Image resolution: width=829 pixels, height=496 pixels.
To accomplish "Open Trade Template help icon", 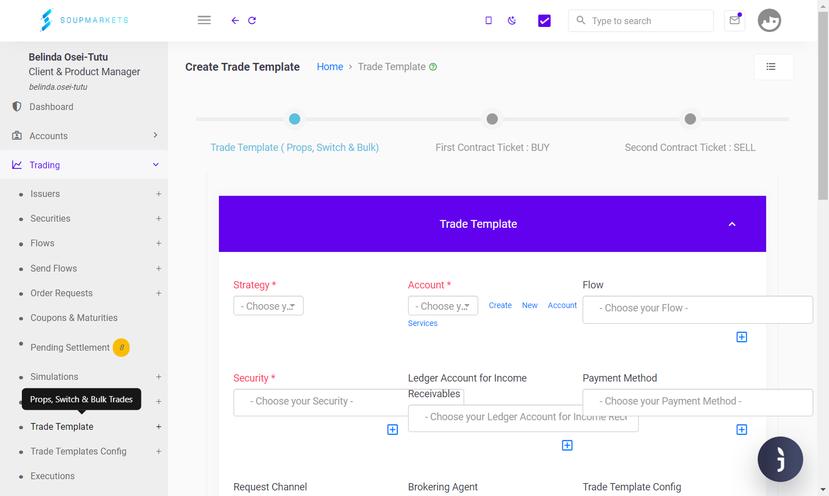I will 433,67.
